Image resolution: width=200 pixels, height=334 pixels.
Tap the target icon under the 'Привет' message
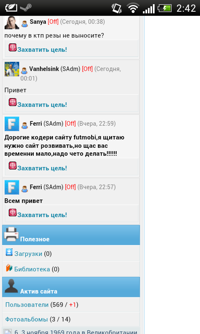pyautogui.click(x=12, y=102)
